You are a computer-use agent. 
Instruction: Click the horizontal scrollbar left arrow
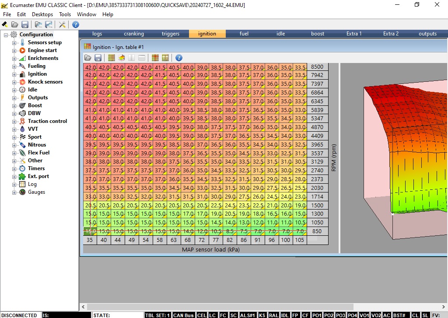coord(83,307)
